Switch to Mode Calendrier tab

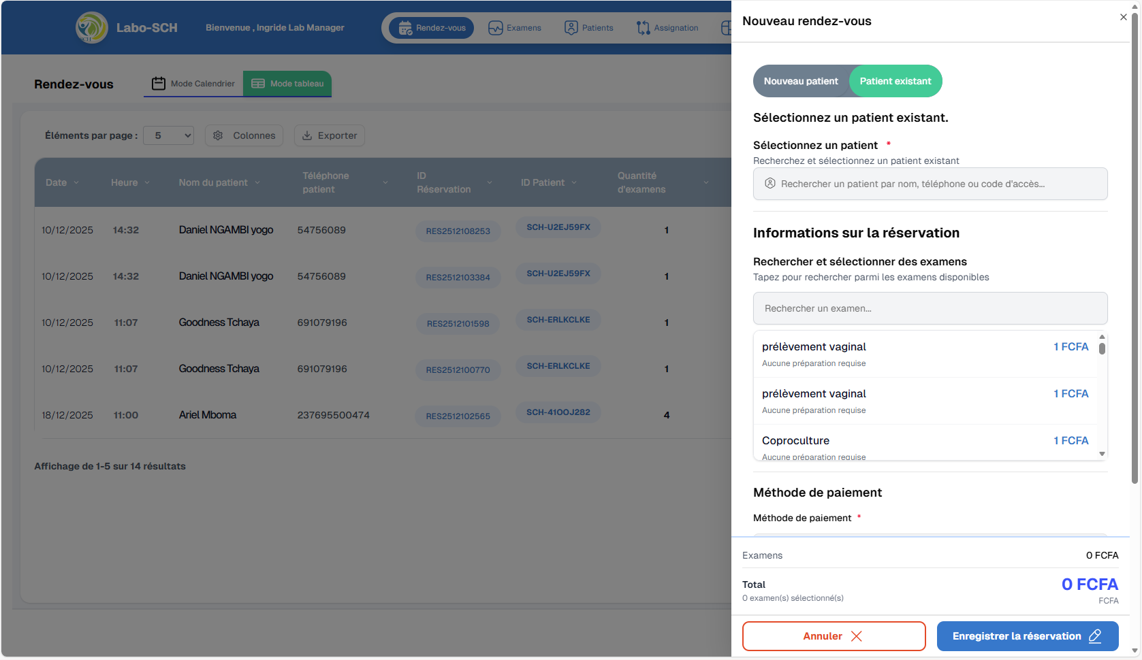coord(193,83)
